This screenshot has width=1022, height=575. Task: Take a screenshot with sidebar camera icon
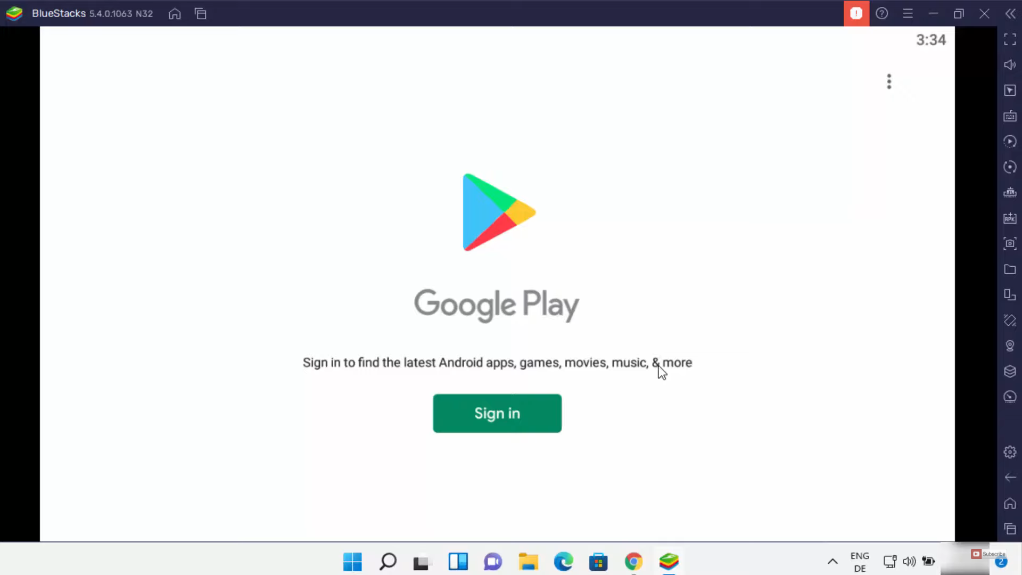(1010, 243)
